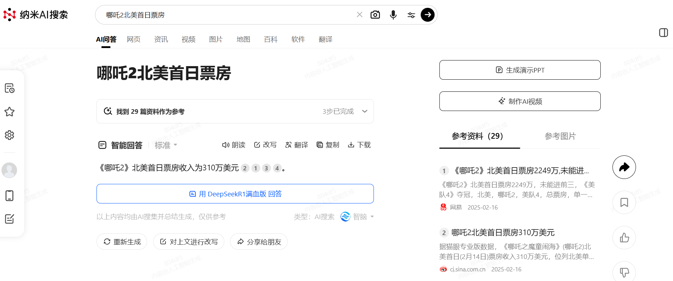The width and height of the screenshot is (673, 281).
Task: Open favorites star in left sidebar
Action: click(10, 112)
